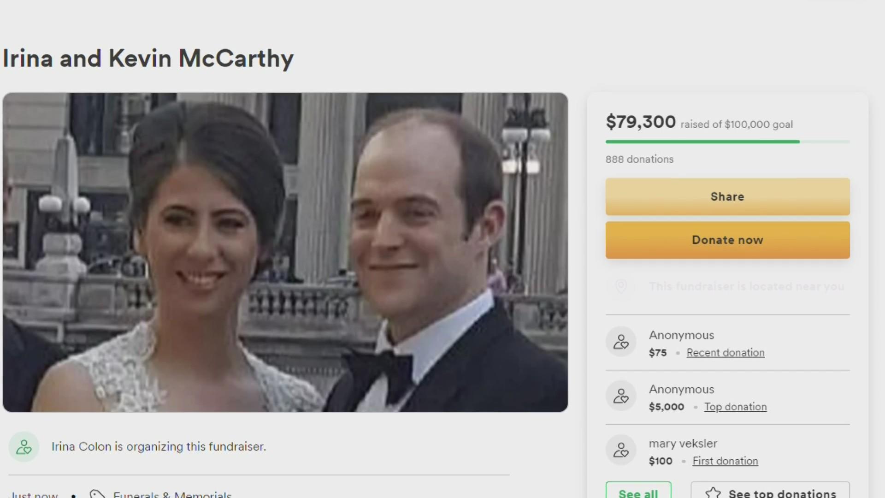Open the Funerals & Memorials category link
Viewport: 885px width, 498px height.
(x=172, y=494)
